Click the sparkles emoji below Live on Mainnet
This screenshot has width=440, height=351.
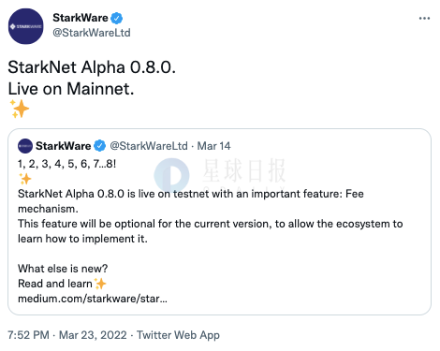[19, 109]
